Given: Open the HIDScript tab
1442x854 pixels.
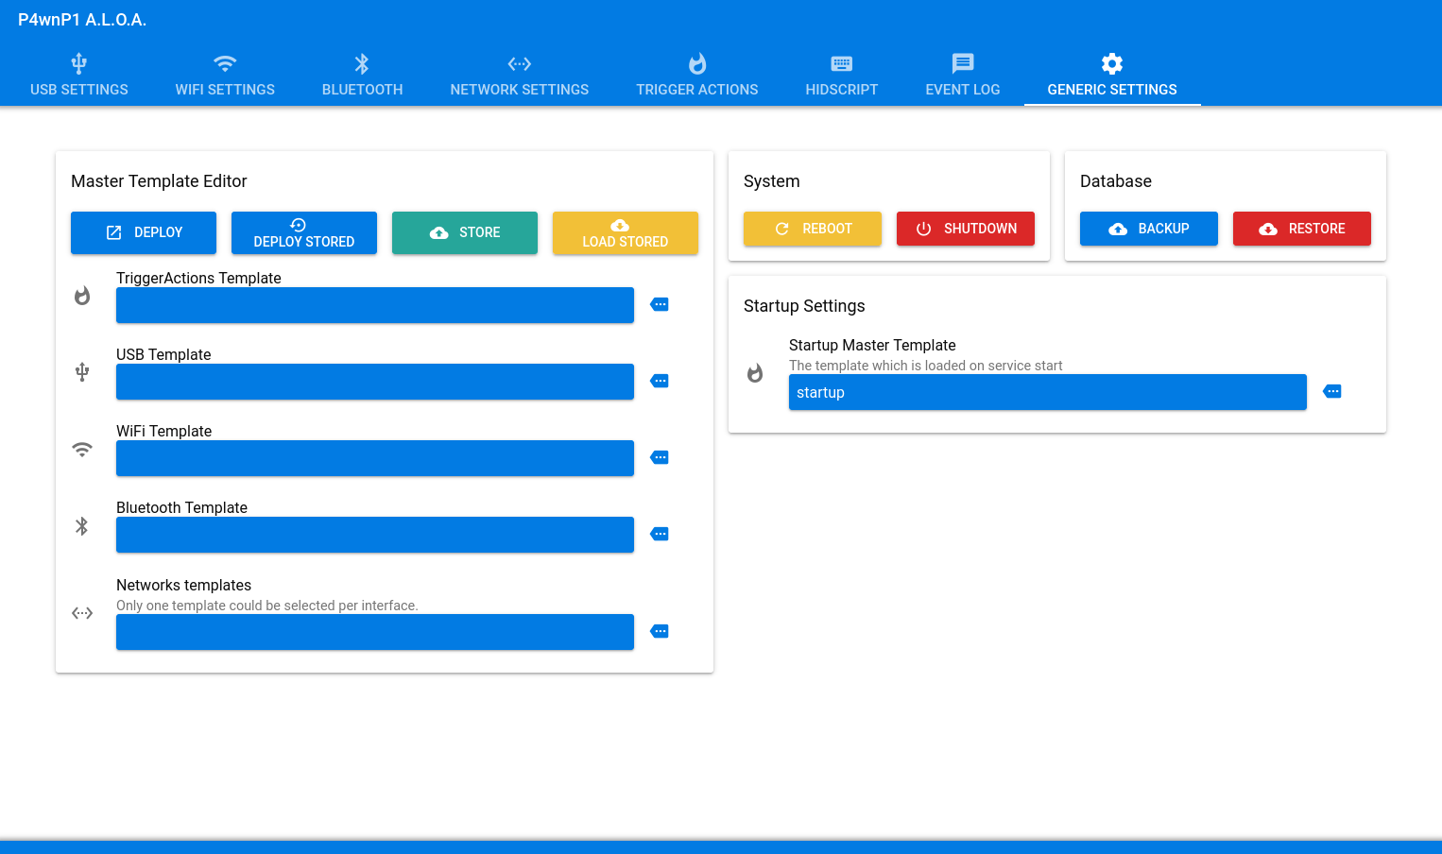Looking at the screenshot, I should 841,76.
